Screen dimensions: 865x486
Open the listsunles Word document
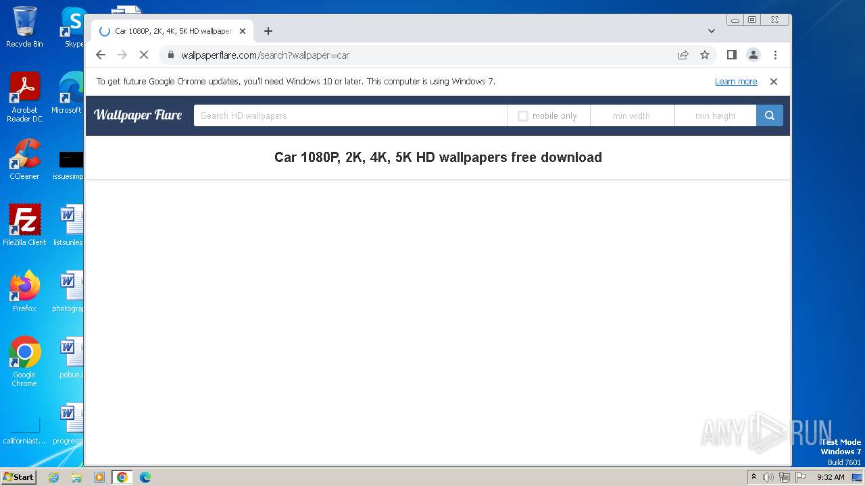pyautogui.click(x=68, y=225)
